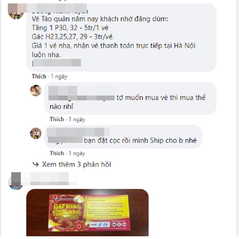Click the tagged name before 'bạn đặt cọc'
The width and height of the screenshot is (239, 239).
coord(65,140)
